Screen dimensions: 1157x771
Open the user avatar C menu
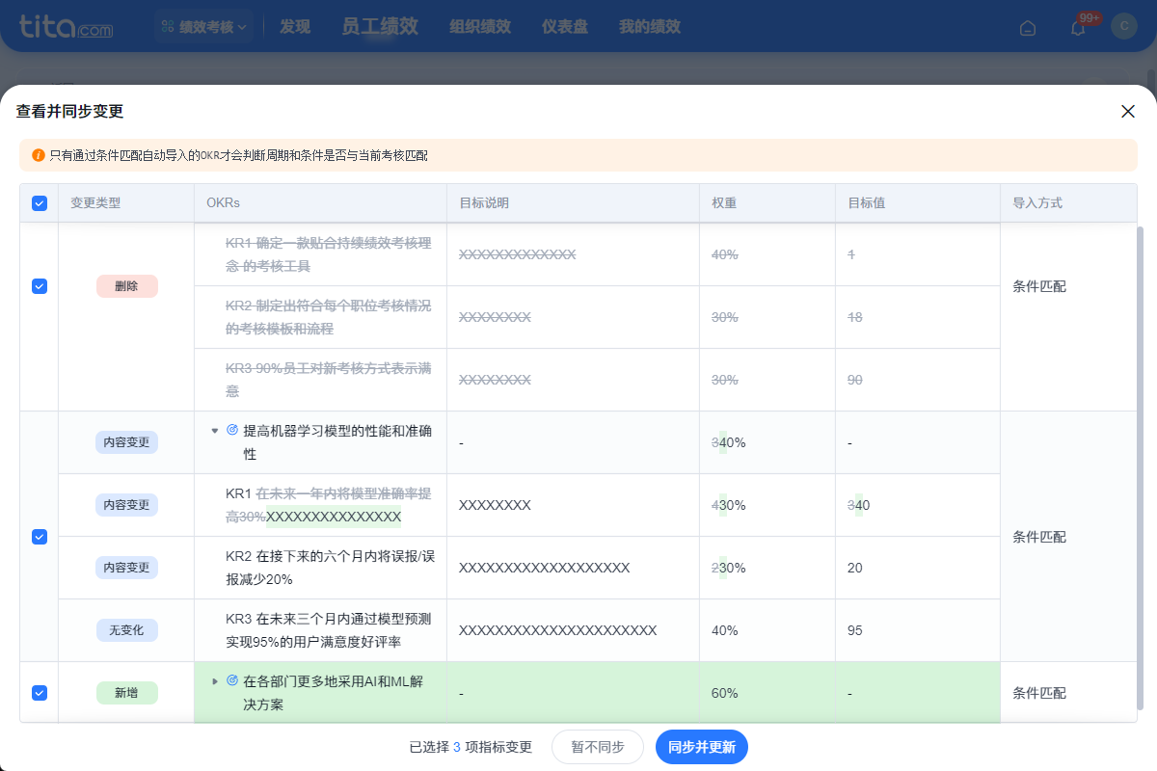(1124, 26)
